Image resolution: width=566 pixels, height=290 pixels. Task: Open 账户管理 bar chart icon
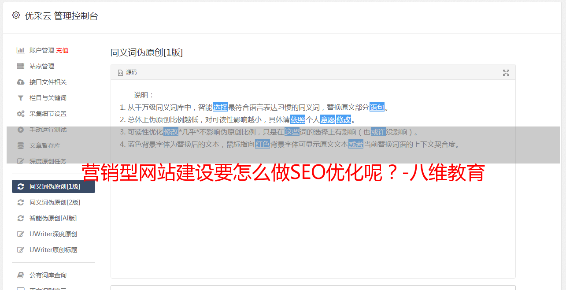coord(20,50)
